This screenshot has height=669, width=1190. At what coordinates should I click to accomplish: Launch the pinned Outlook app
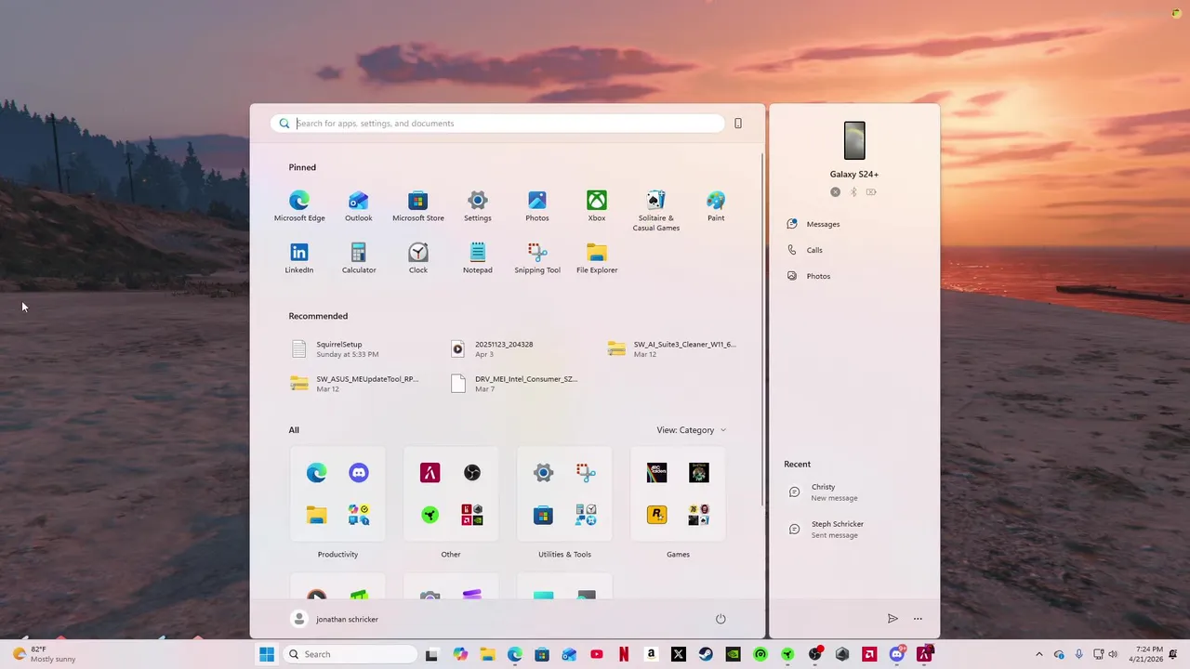359,206
